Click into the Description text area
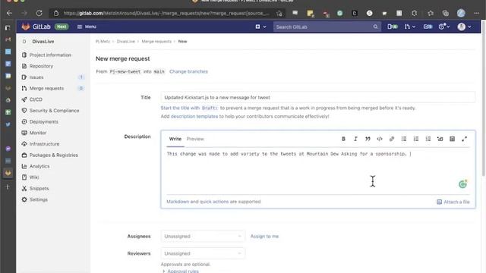 (317, 170)
